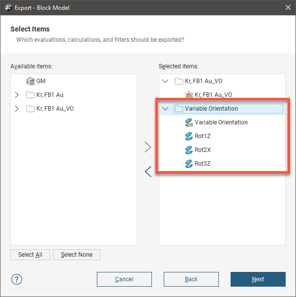Click the left arrow to remove items

(x=148, y=172)
